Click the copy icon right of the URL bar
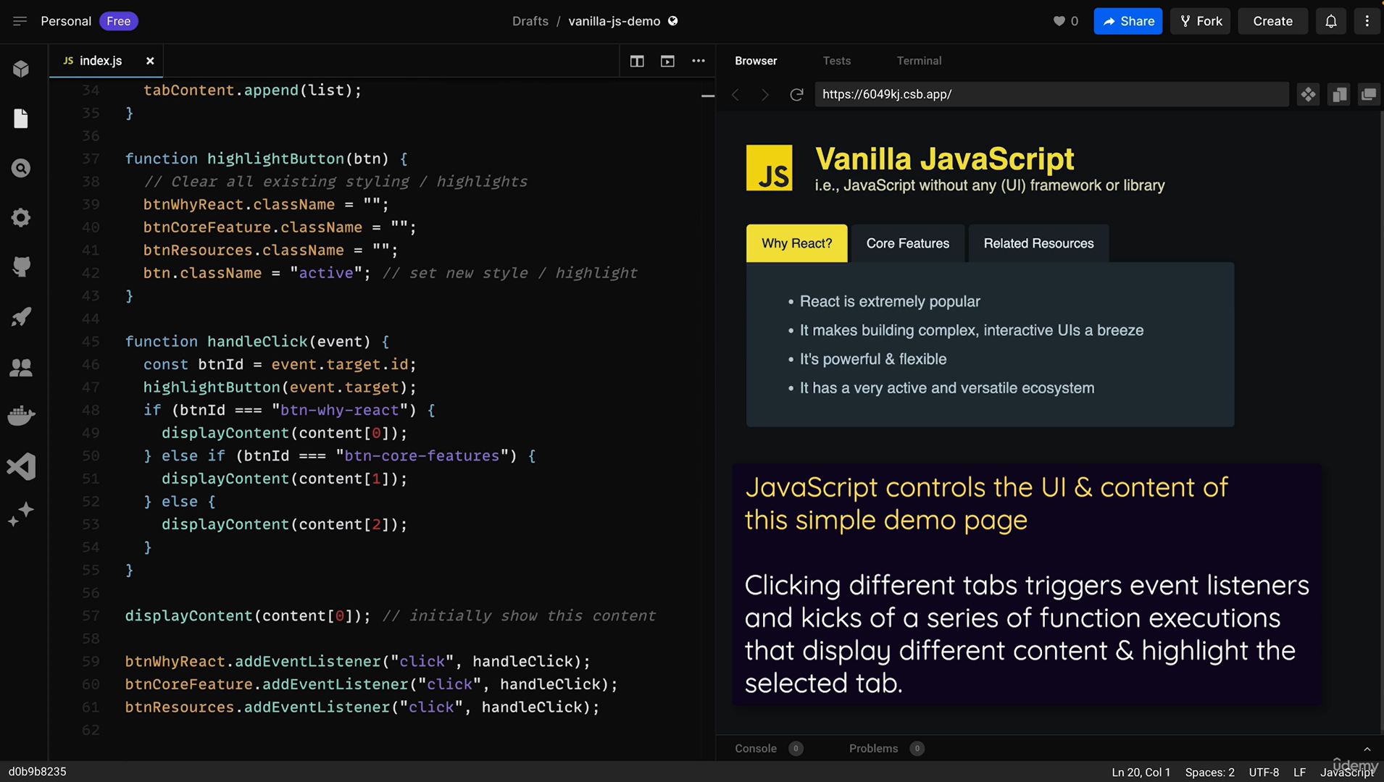This screenshot has width=1384, height=782. click(1338, 94)
